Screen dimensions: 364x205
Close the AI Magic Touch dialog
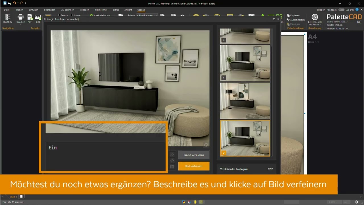click(278, 19)
